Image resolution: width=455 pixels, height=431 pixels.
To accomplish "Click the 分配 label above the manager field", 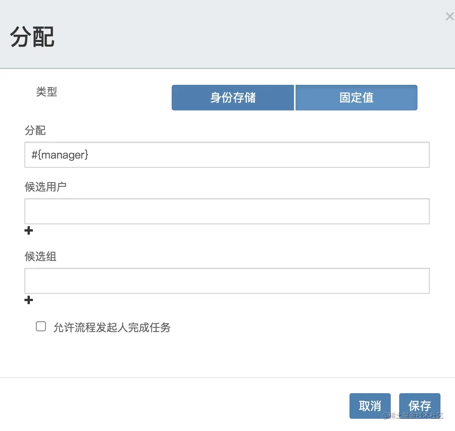I will [x=35, y=131].
